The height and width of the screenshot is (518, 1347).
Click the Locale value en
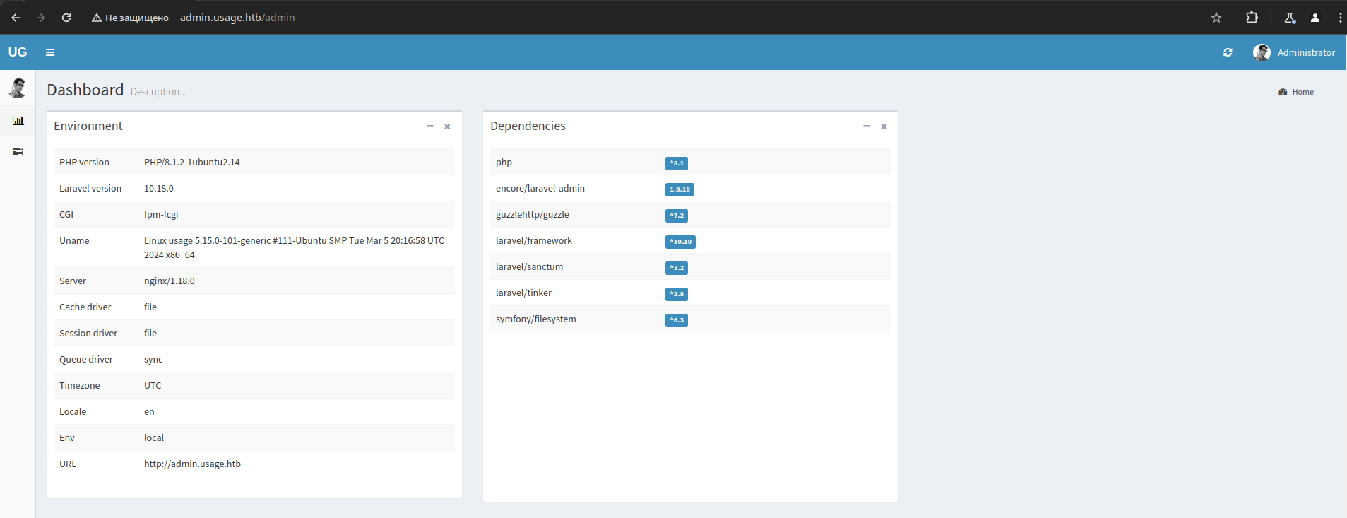(149, 411)
